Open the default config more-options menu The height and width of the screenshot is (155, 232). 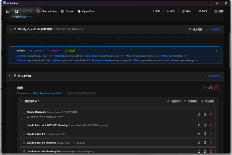pos(217,51)
